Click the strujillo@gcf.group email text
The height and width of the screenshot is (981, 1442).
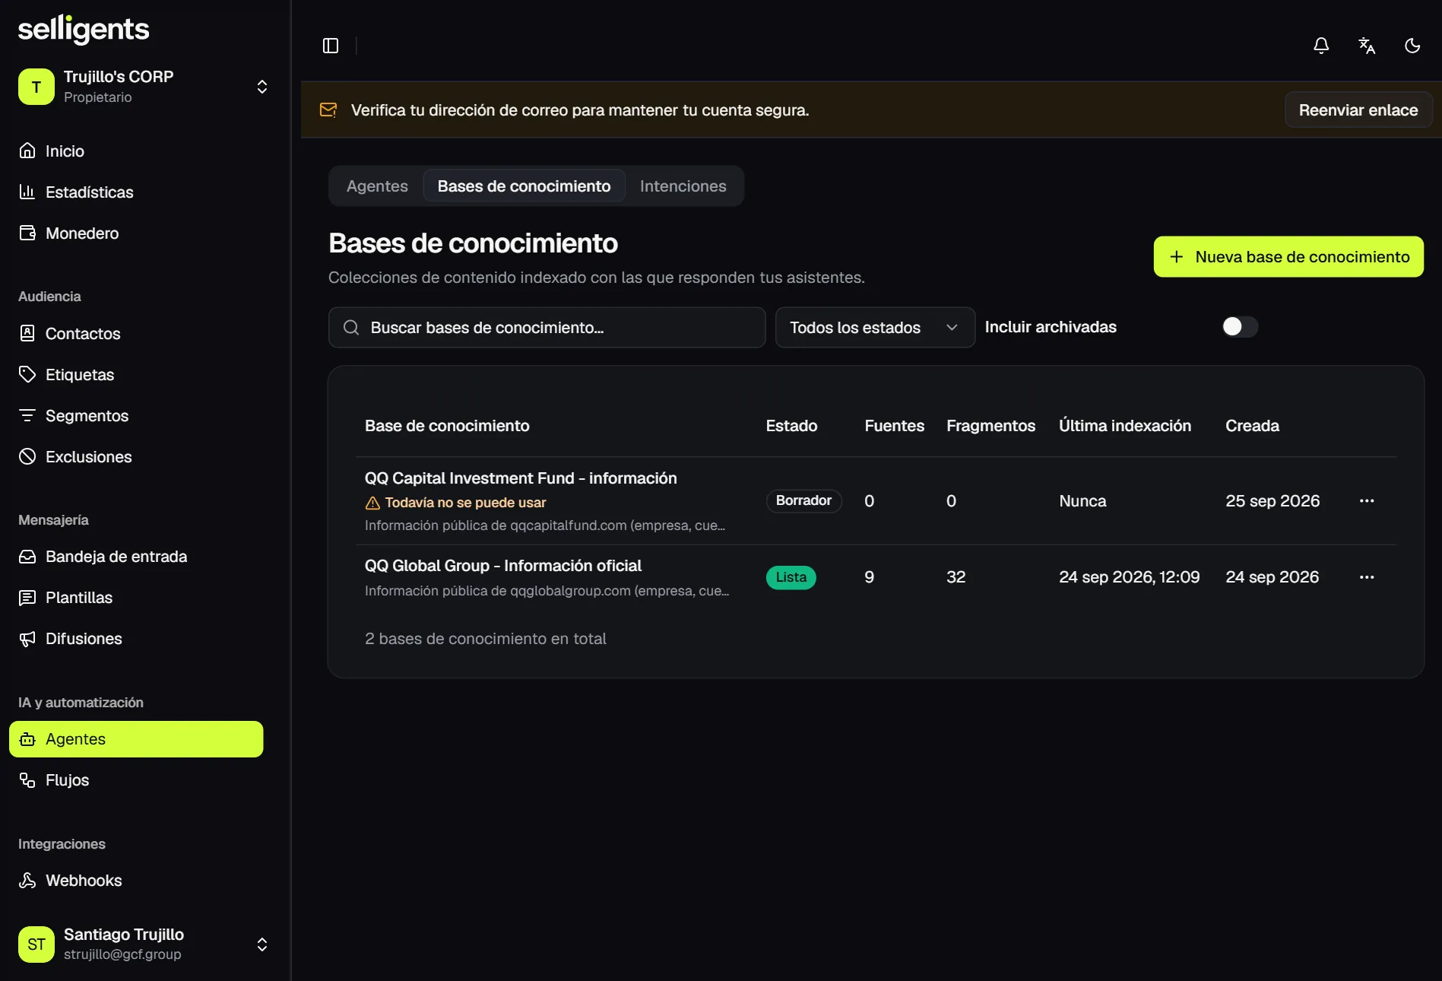122,954
